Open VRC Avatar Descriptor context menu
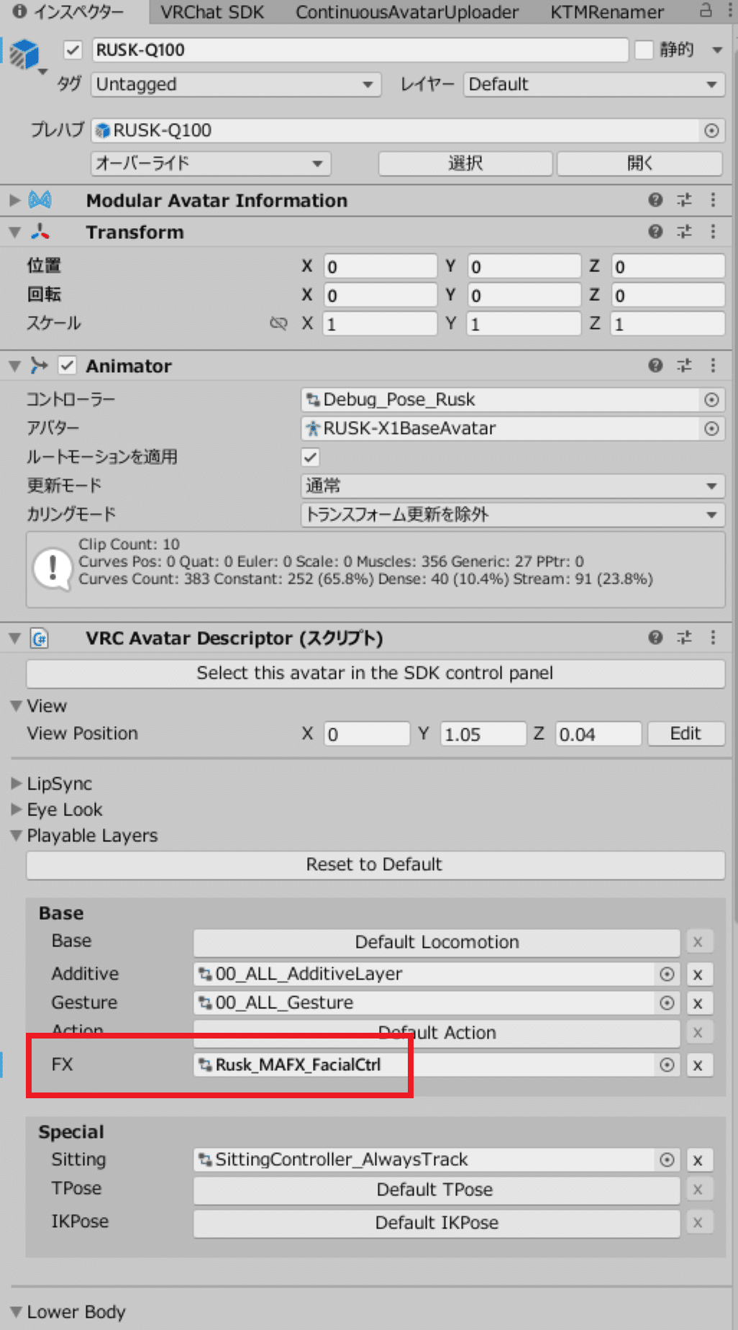The image size is (738, 1330). (713, 638)
